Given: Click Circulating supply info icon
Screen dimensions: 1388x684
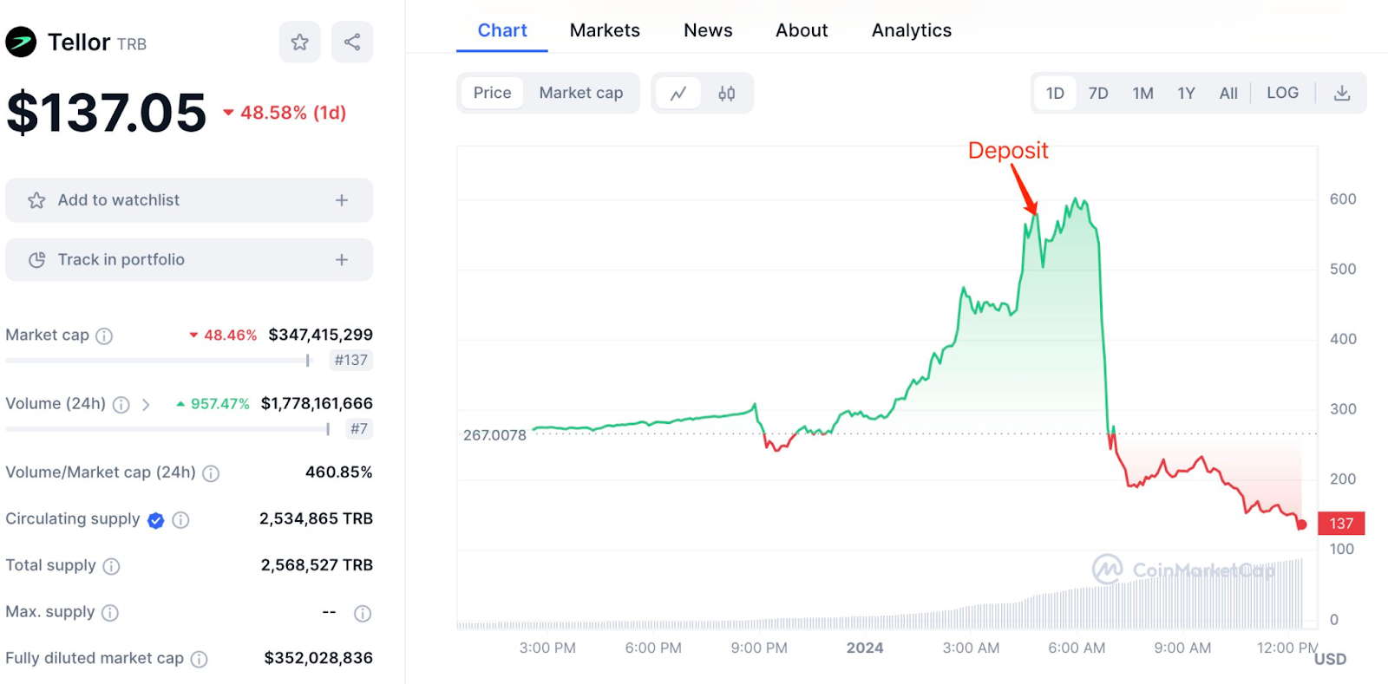Looking at the screenshot, I should tap(180, 519).
